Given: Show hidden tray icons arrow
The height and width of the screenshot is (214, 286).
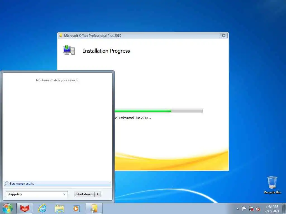Looking at the screenshot, I should point(237,209).
